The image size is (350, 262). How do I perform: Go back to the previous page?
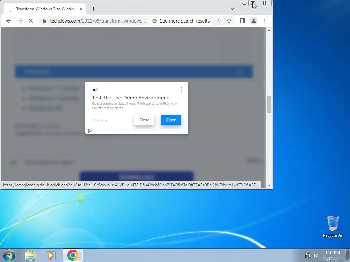(9, 21)
